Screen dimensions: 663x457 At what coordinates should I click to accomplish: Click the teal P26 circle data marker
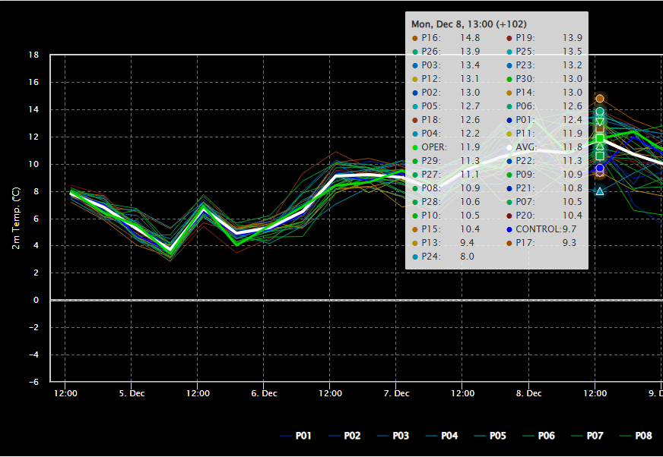pyautogui.click(x=600, y=111)
